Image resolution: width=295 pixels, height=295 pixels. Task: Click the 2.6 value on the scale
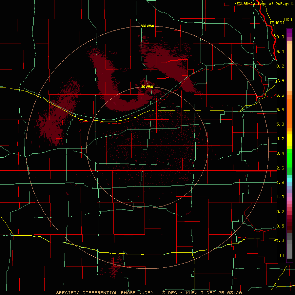click(280, 168)
